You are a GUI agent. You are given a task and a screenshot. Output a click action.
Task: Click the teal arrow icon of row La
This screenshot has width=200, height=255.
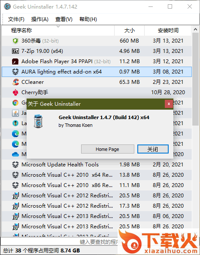[15, 123]
